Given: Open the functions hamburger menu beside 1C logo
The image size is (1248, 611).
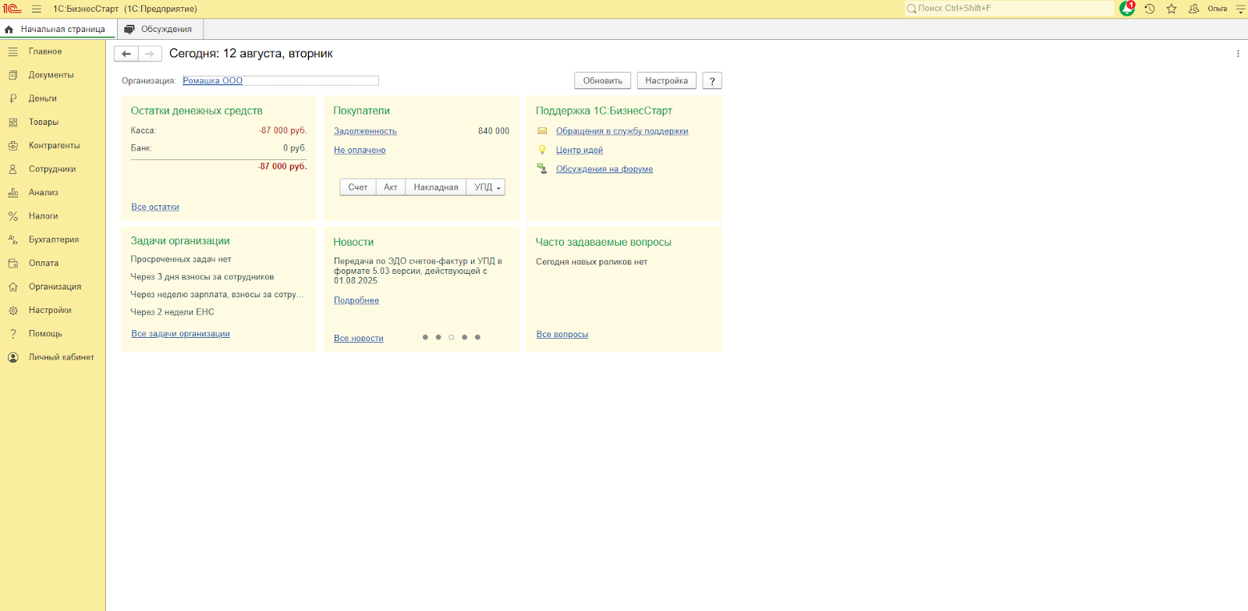Looking at the screenshot, I should (x=37, y=9).
